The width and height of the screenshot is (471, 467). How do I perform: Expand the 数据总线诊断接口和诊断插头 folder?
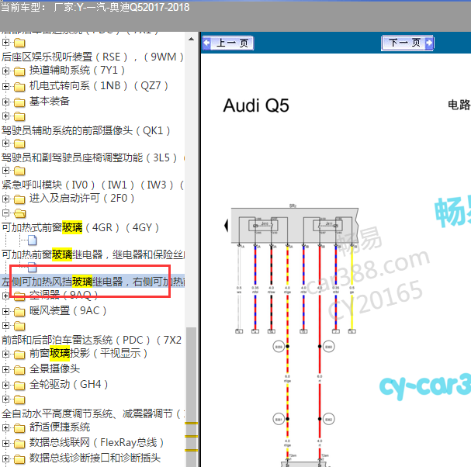[x=5, y=458]
